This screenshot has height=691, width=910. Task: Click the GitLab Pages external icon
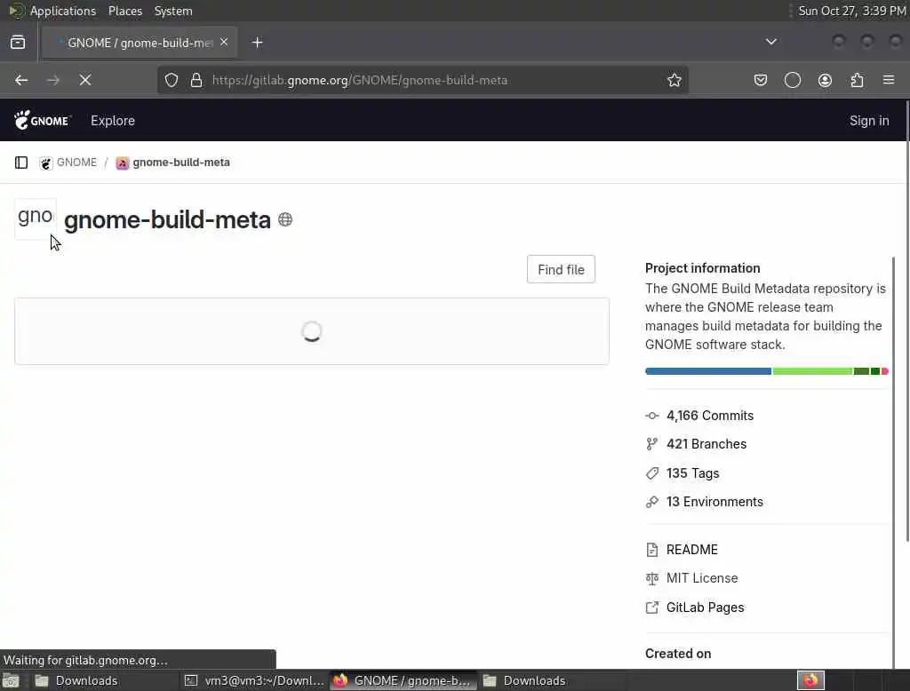click(651, 608)
